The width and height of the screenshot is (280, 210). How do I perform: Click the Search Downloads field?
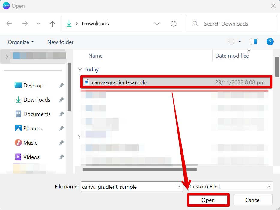coord(231,24)
